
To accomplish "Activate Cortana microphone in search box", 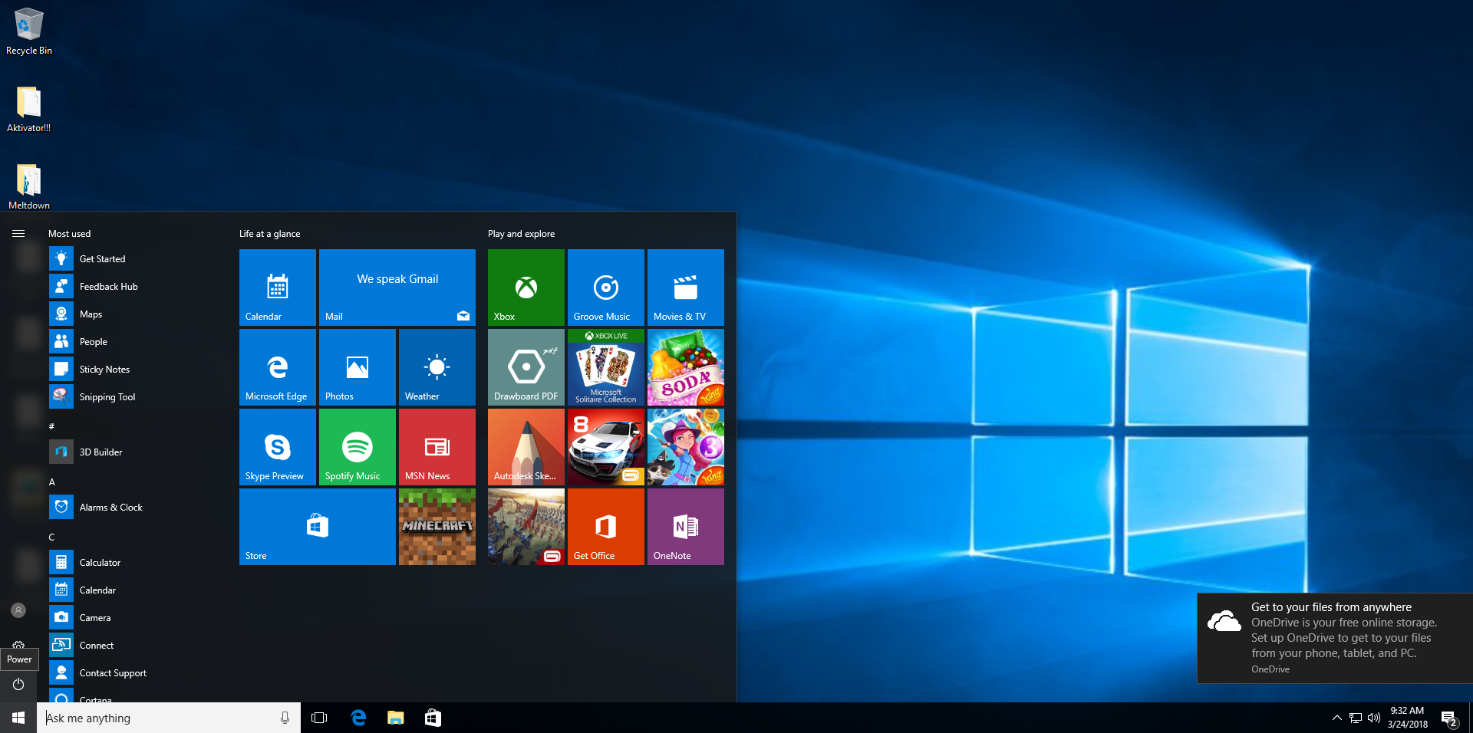I will click(x=285, y=718).
